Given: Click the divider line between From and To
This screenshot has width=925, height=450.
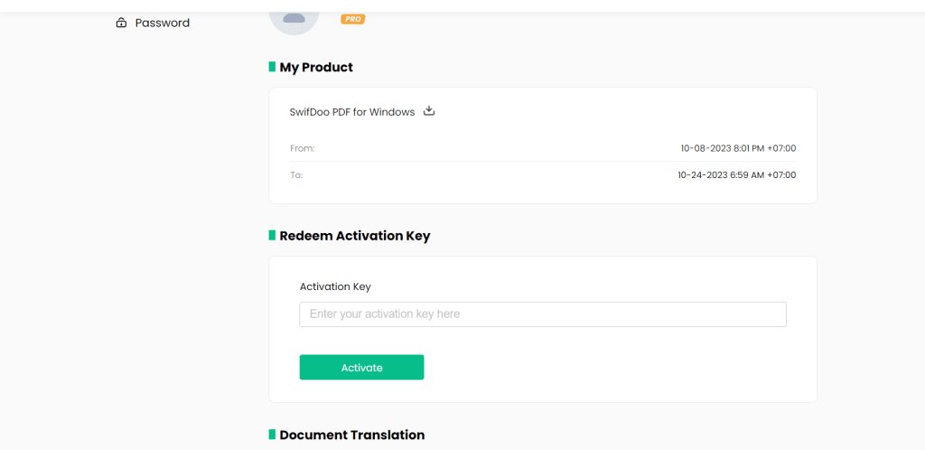Looking at the screenshot, I should click(x=542, y=162).
